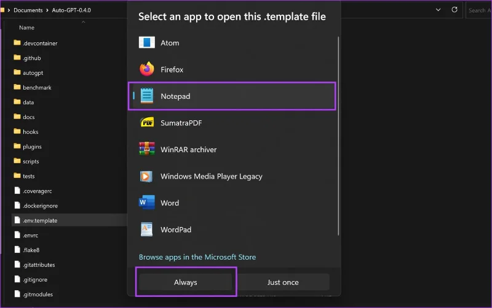The image size is (492, 308).
Task: Click the .envrc file icon
Action: click(18, 234)
